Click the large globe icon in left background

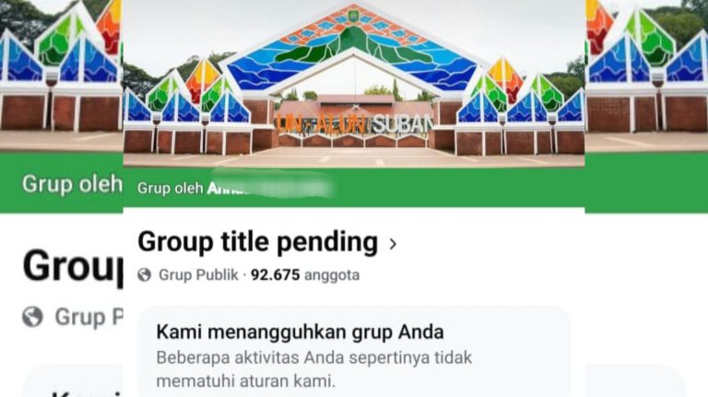point(32,317)
